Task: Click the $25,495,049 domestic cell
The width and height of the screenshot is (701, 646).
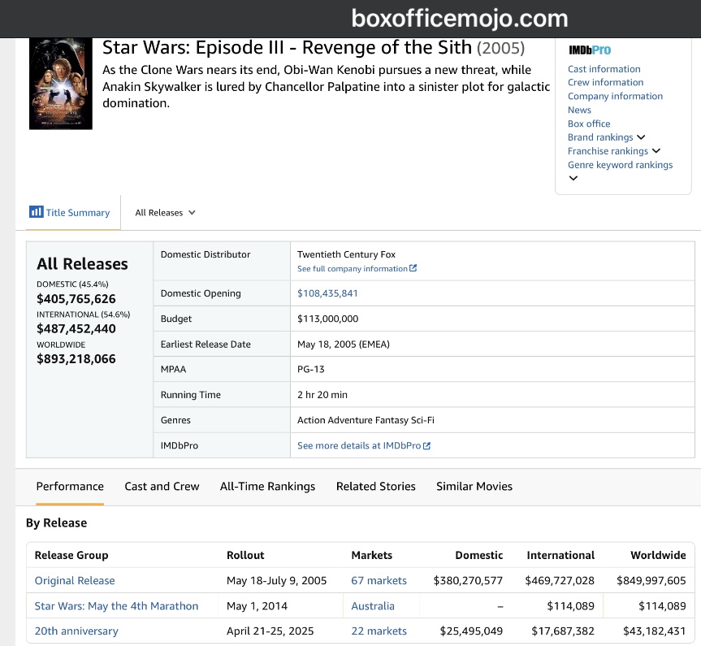Action: click(471, 631)
